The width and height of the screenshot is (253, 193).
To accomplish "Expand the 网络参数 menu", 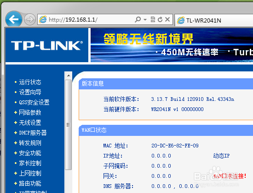I will point(30,112).
